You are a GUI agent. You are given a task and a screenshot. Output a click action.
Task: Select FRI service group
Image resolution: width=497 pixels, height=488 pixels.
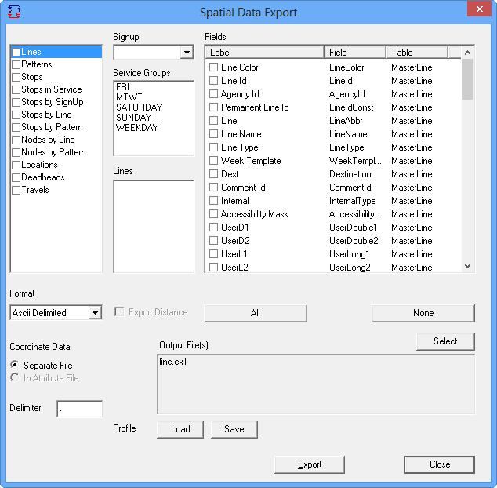pos(122,87)
